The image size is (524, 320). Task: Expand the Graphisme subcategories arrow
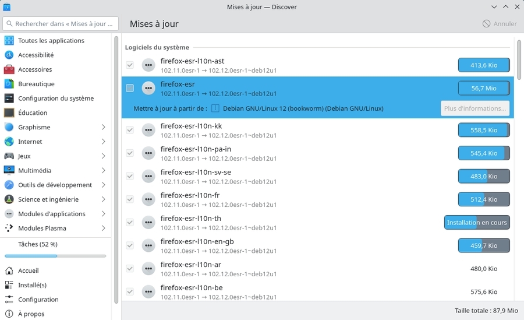tap(103, 127)
